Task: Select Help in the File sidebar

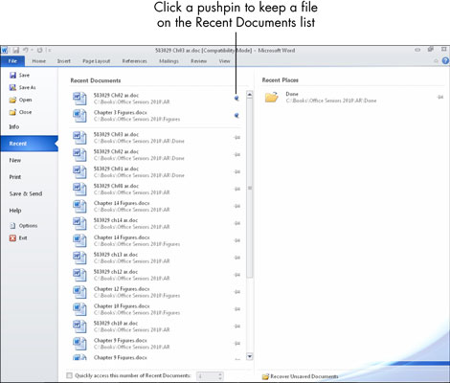Action: [15, 211]
